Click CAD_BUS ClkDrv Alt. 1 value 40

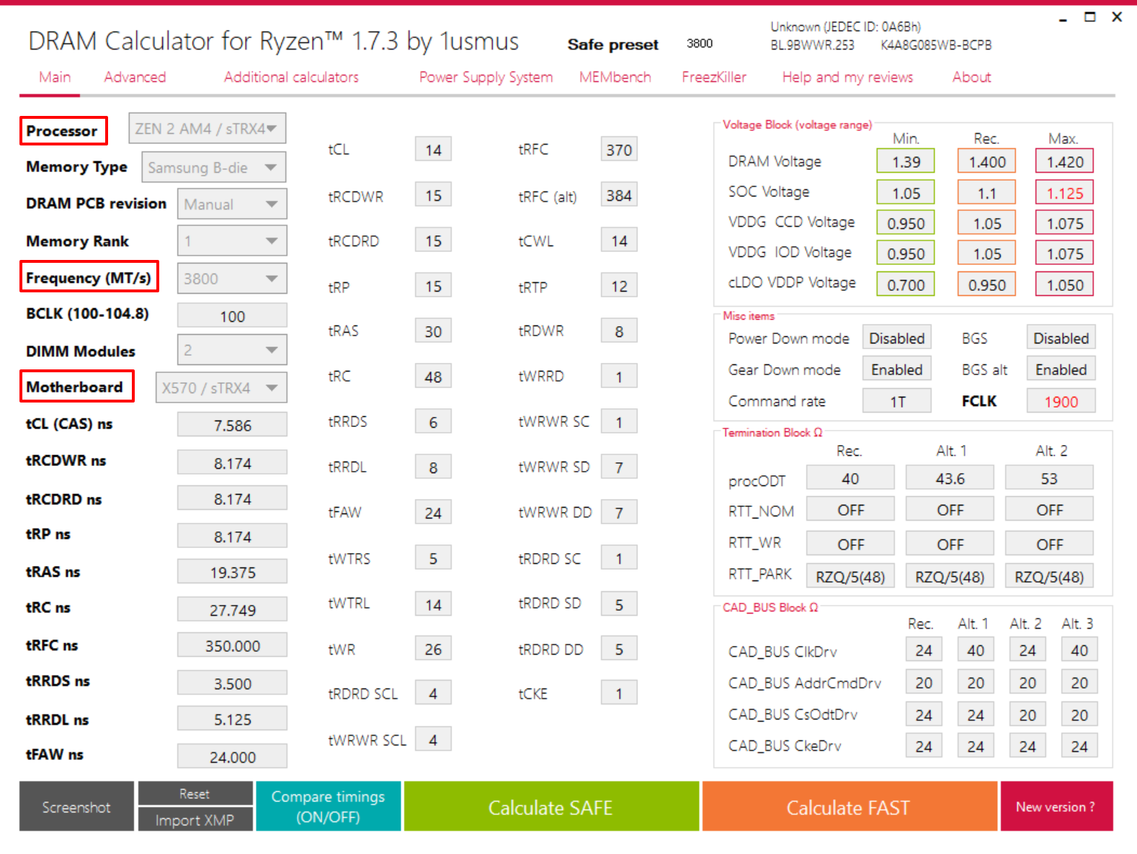976,650
